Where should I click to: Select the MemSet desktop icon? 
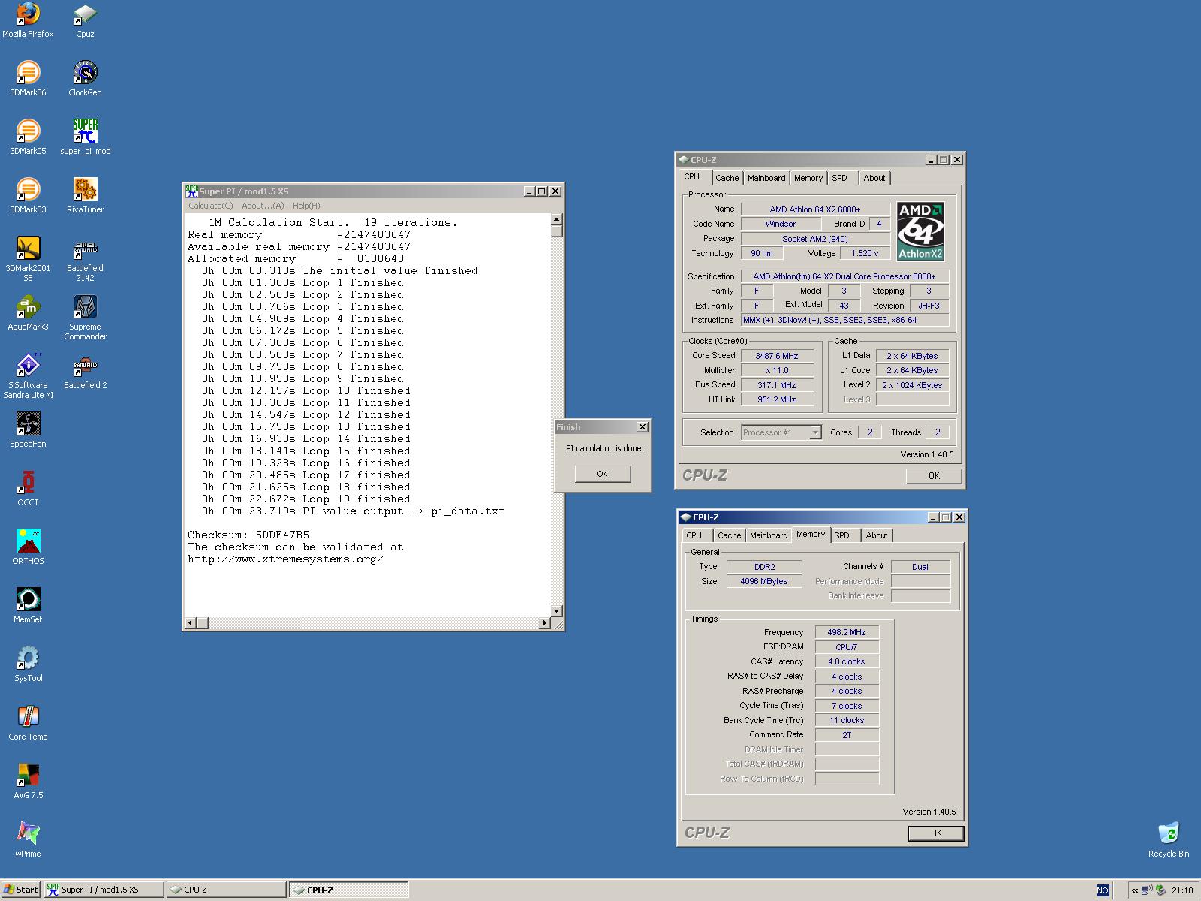pos(28,606)
